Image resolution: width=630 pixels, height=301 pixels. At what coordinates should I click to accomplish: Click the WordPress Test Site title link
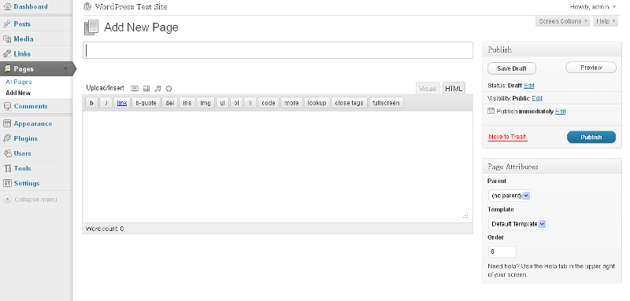(131, 7)
